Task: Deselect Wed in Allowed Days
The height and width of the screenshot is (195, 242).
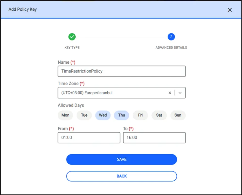Action: point(103,115)
